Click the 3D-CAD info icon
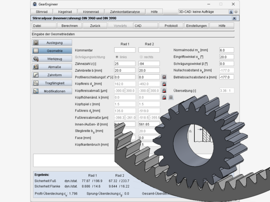Image resolution: width=270 pixels, height=202 pixels. (x=231, y=12)
